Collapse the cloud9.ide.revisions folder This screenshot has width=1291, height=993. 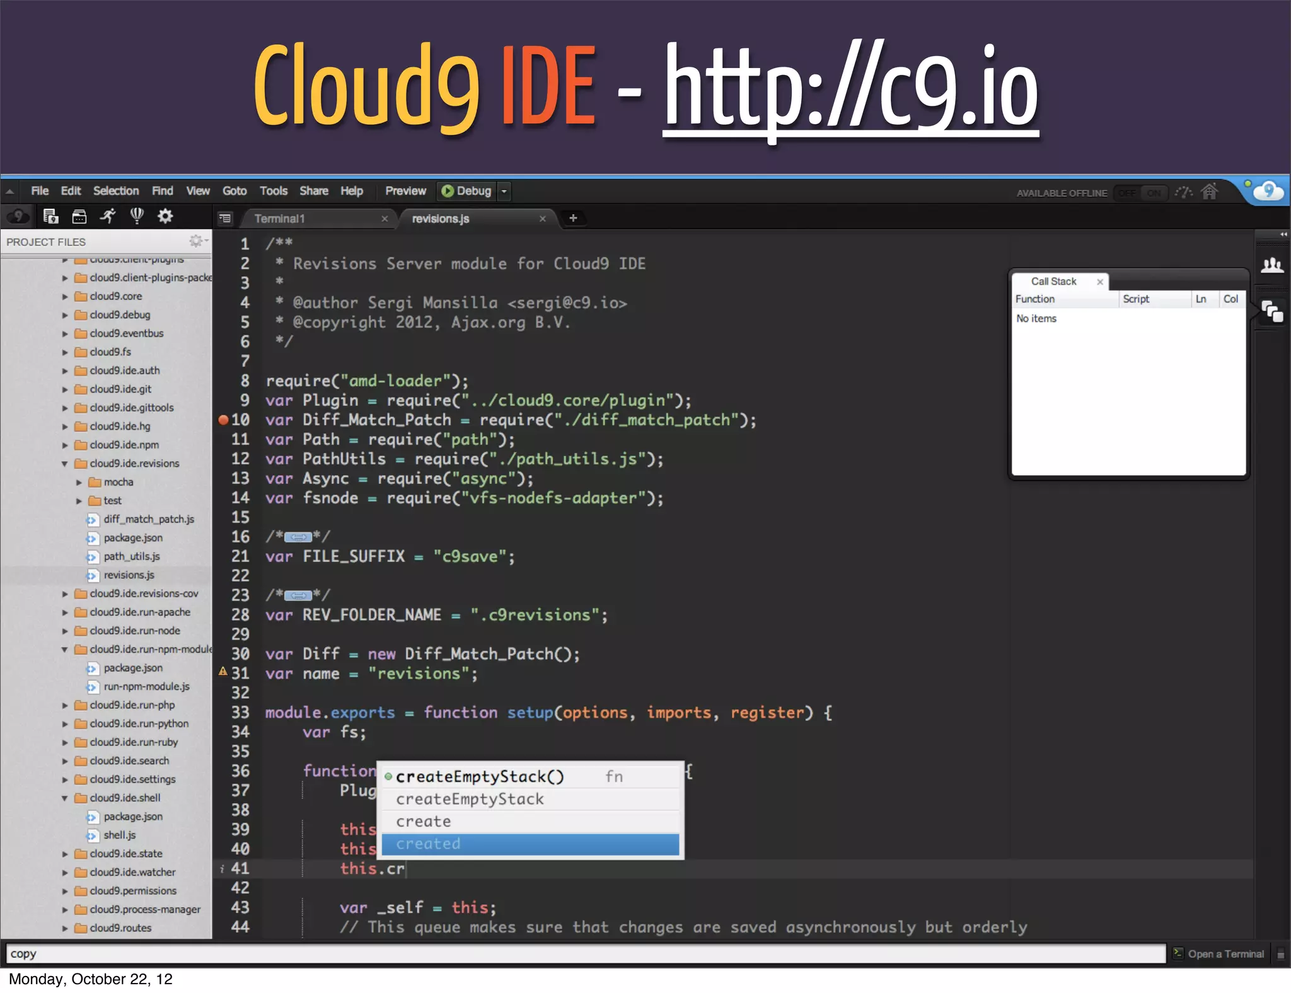pyautogui.click(x=64, y=464)
